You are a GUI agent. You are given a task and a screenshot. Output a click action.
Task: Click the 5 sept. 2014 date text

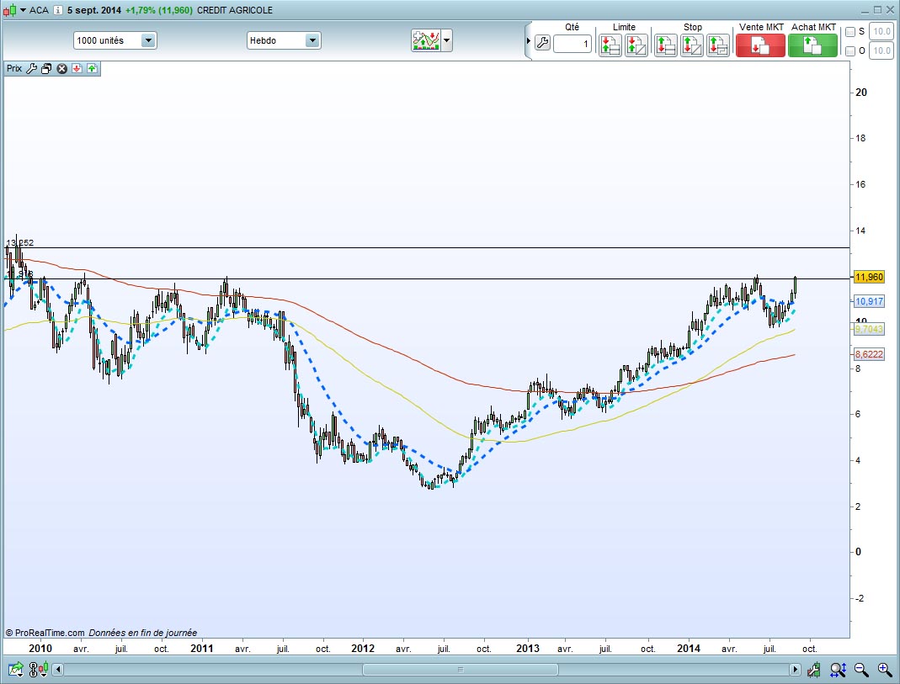[94, 10]
